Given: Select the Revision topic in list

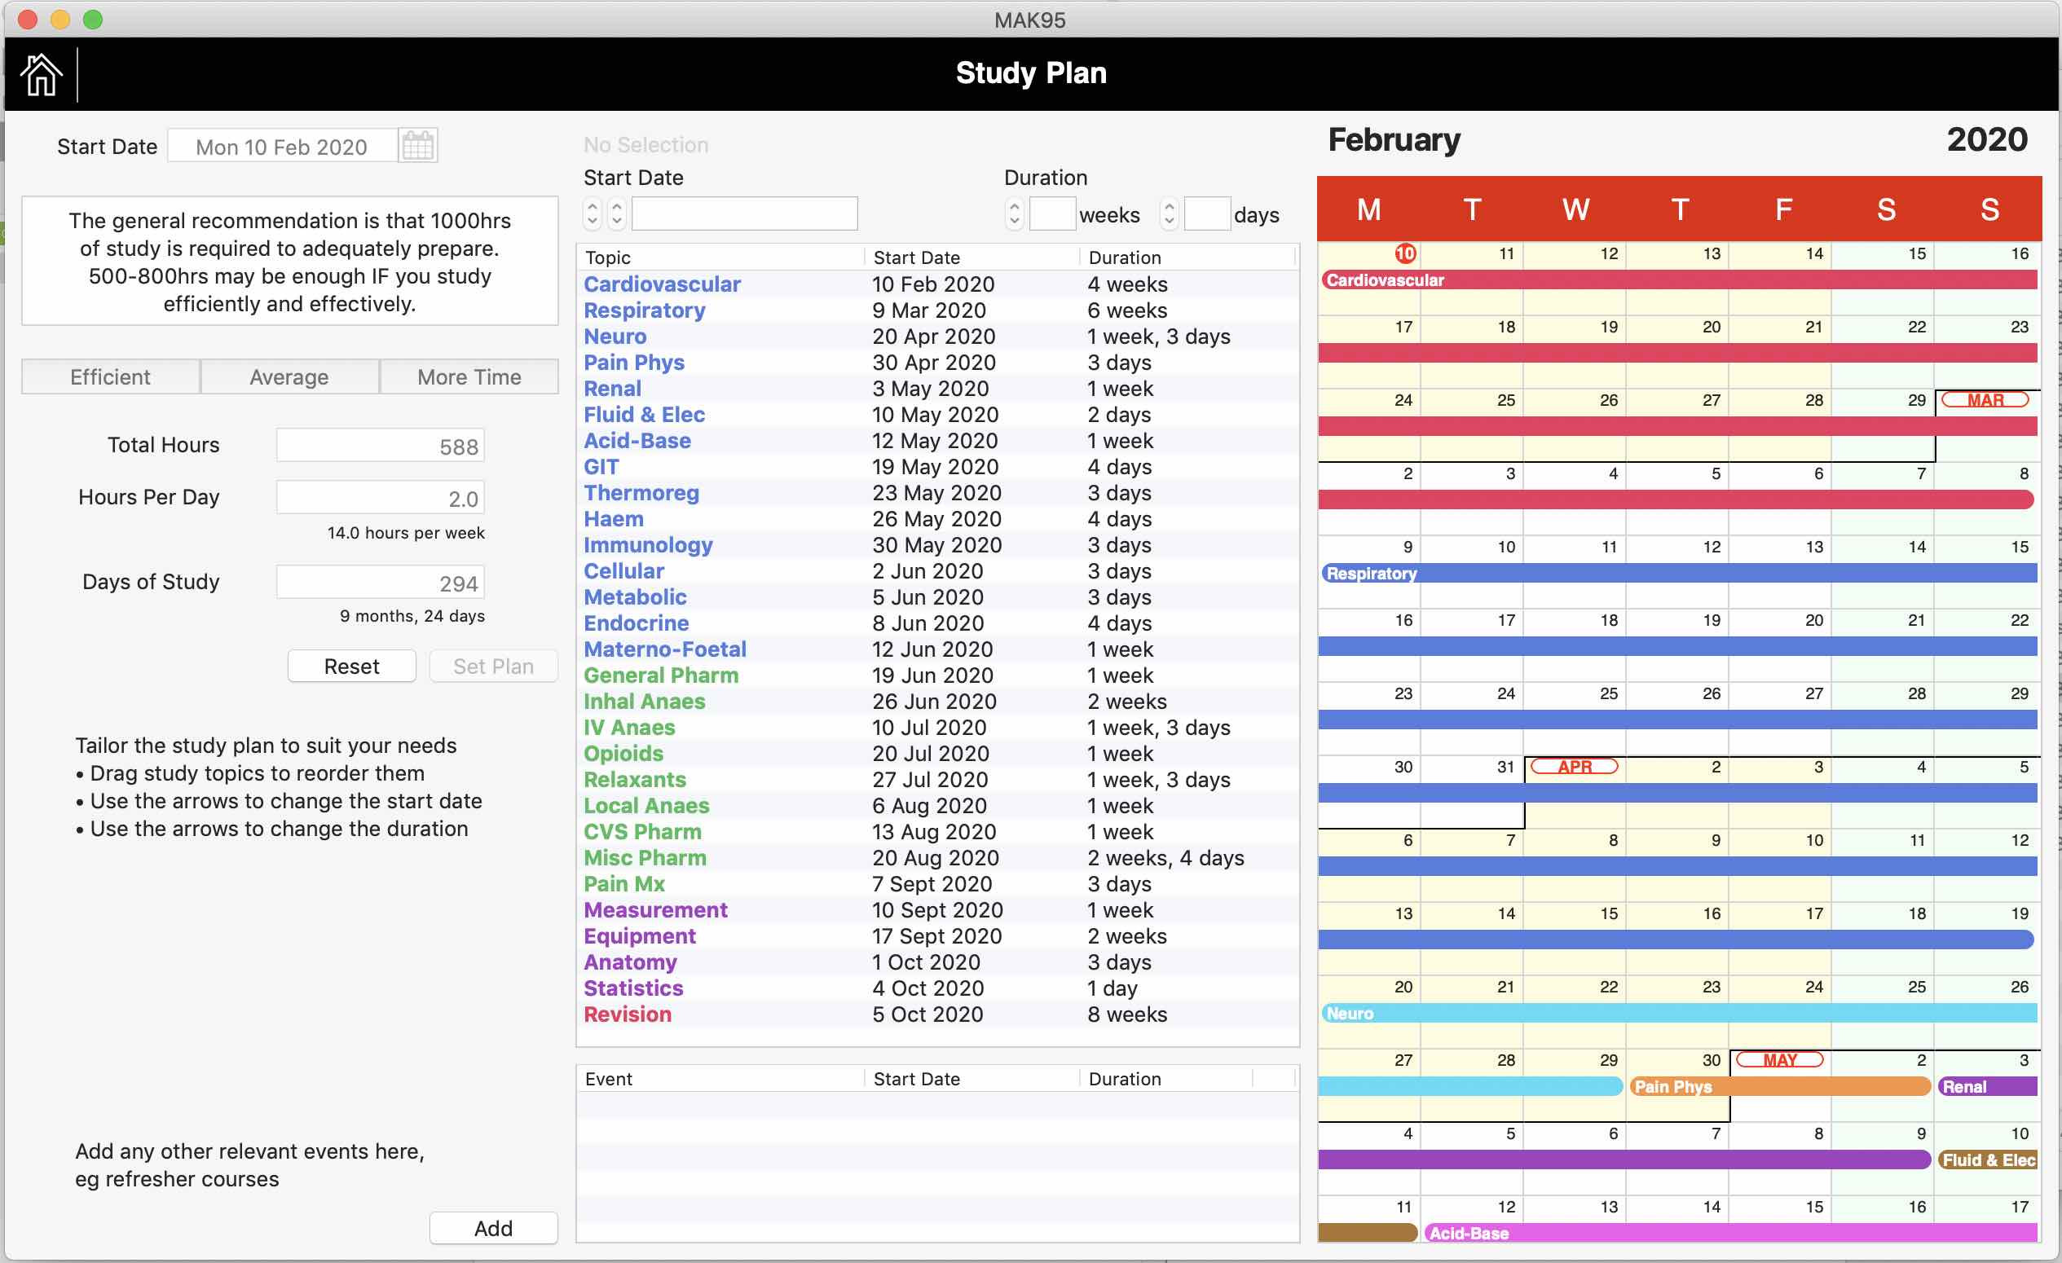Looking at the screenshot, I should (x=628, y=1014).
